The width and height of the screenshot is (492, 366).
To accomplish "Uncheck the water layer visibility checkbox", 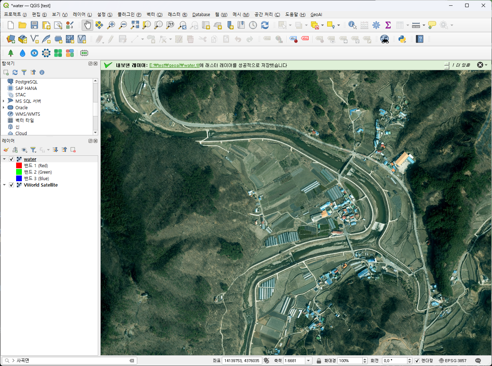I will click(11, 159).
